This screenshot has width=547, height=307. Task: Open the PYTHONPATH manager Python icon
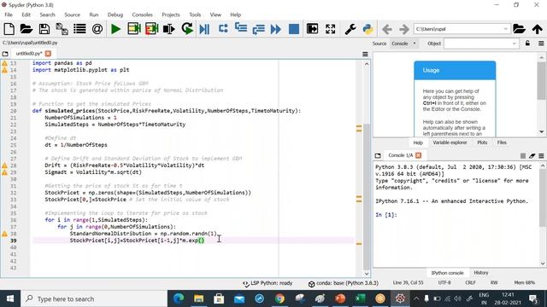pos(368,29)
